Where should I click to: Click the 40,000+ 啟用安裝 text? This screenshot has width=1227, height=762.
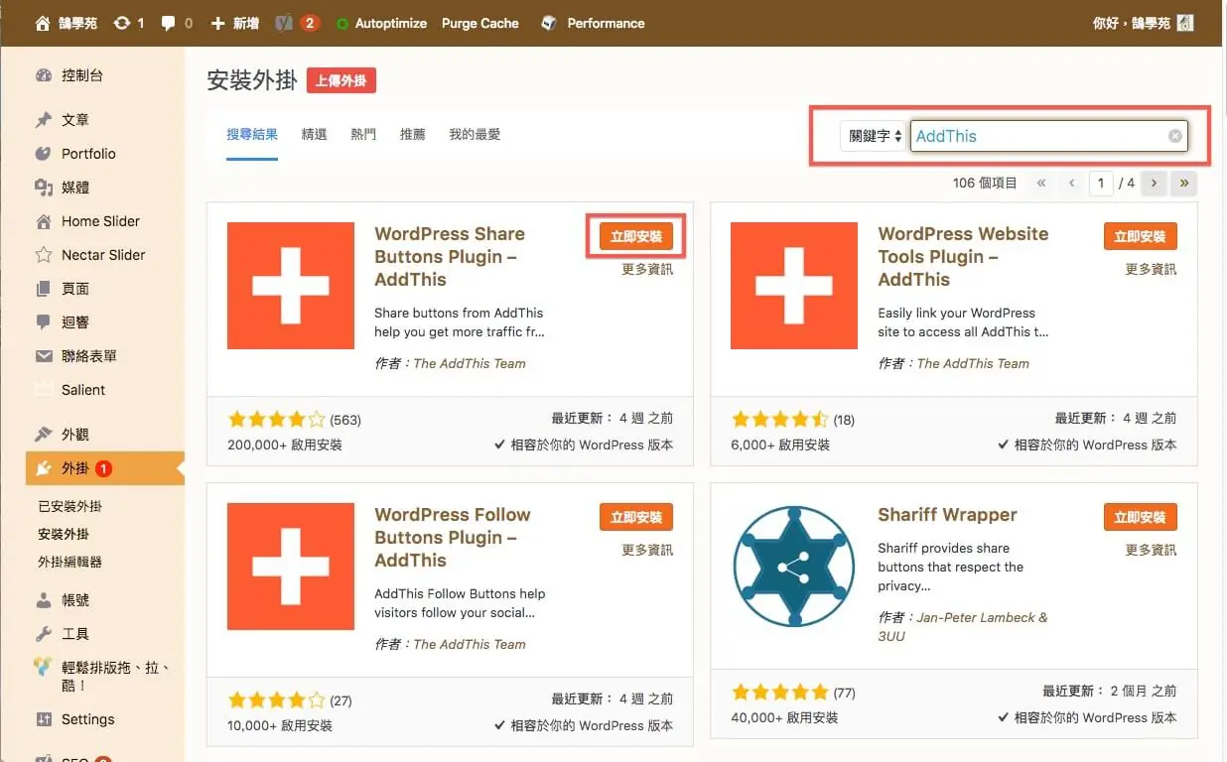[784, 717]
